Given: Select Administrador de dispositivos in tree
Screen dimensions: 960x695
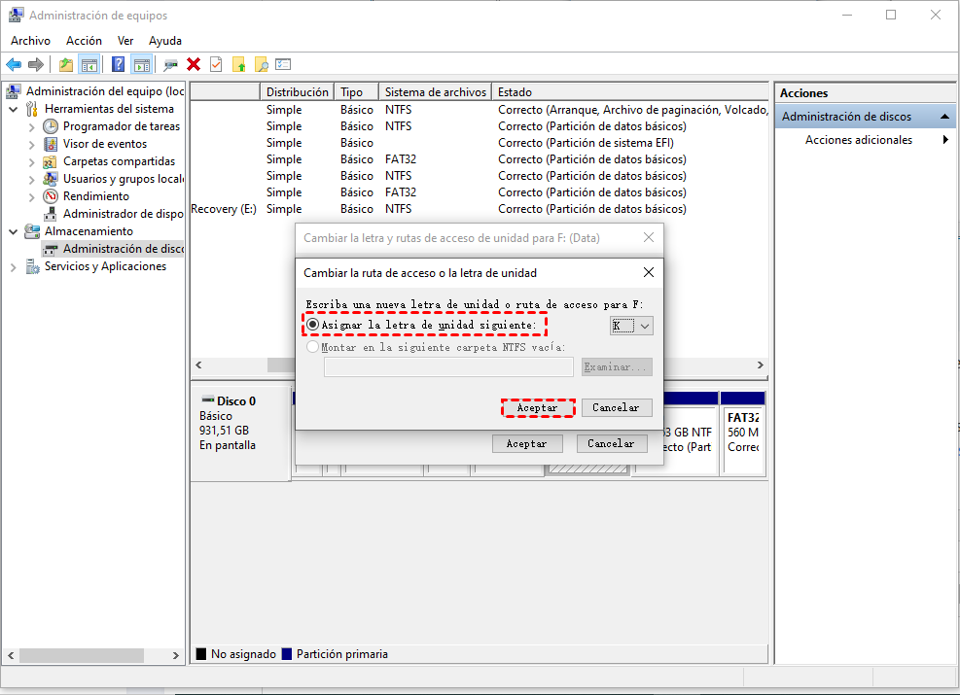Looking at the screenshot, I should click(x=123, y=214).
